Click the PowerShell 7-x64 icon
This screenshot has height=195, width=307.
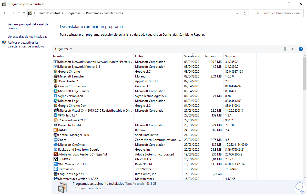(x=56, y=125)
